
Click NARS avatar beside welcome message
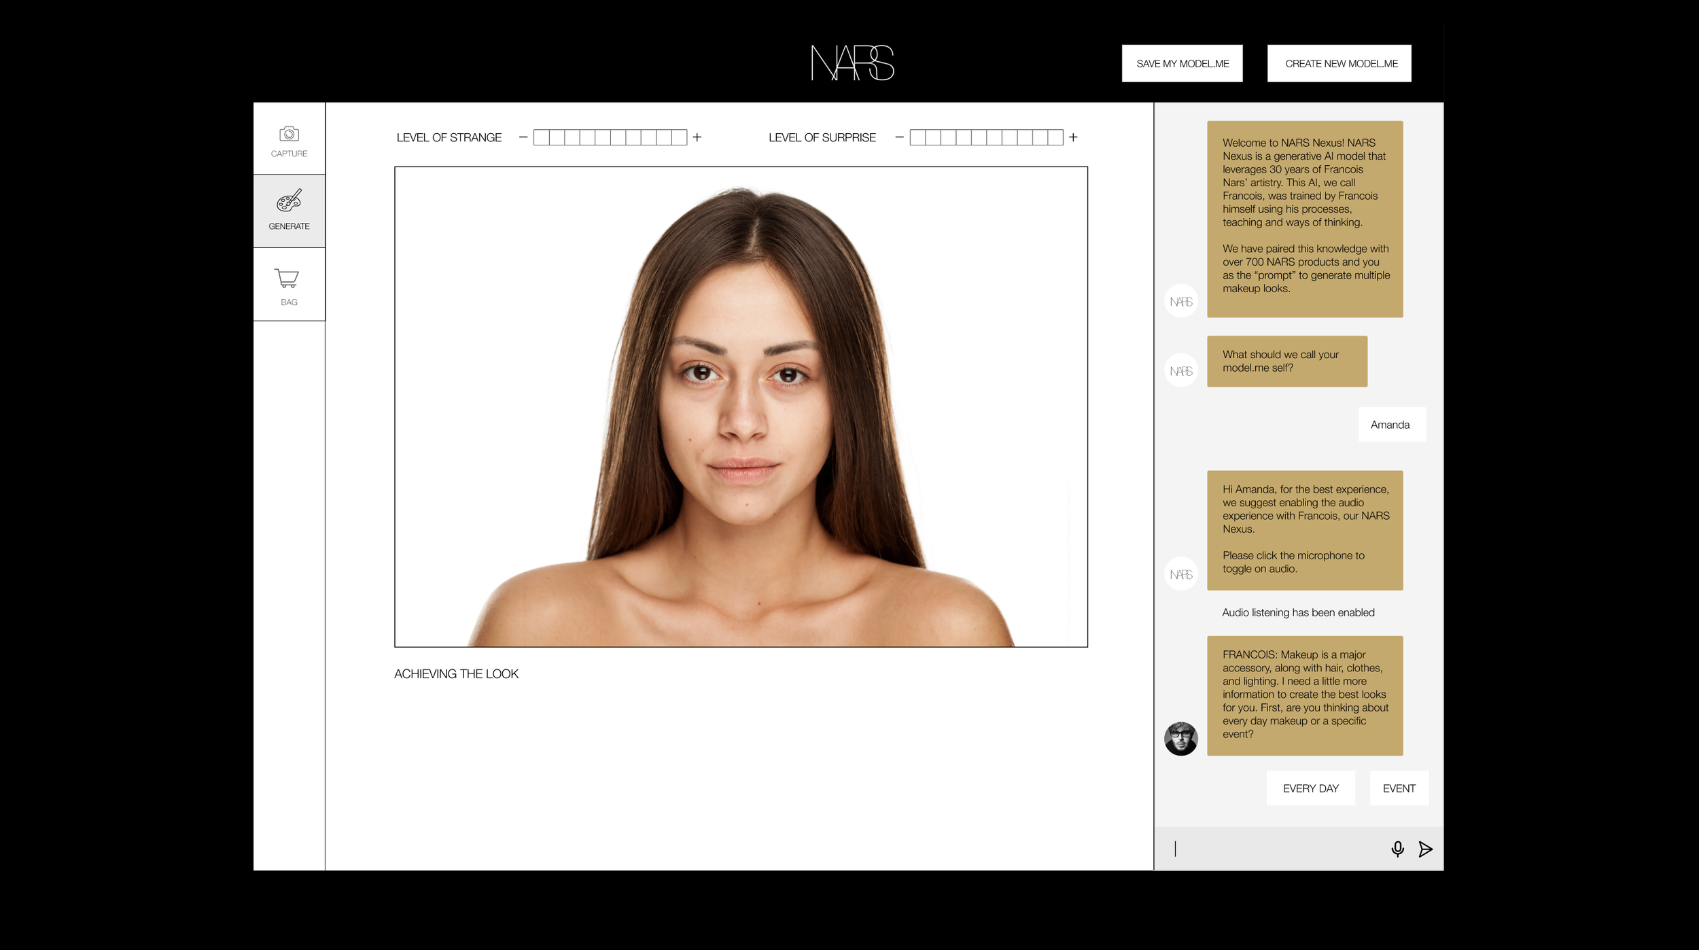1180,301
